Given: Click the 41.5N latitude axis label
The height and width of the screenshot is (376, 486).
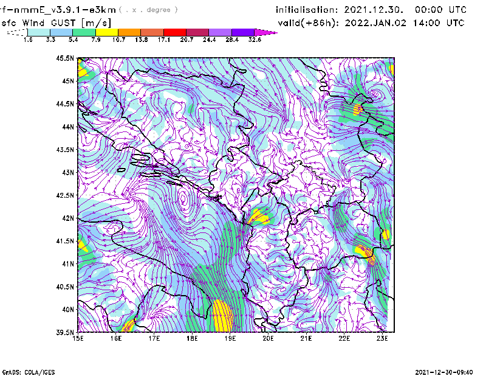Looking at the screenshot, I should [65, 241].
